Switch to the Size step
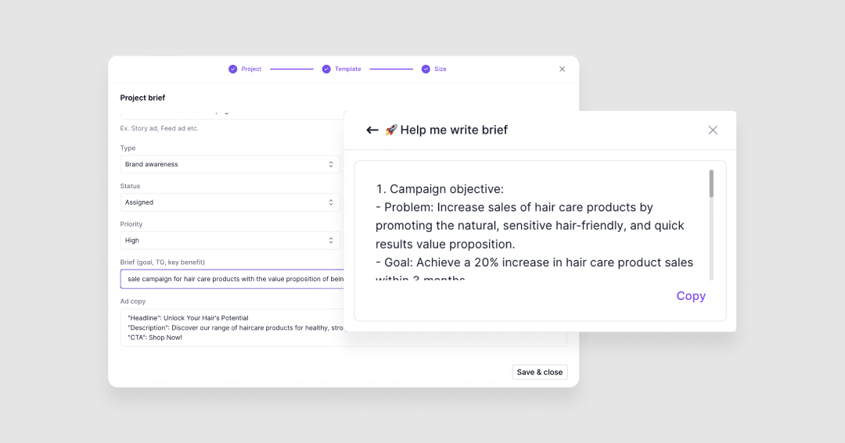This screenshot has width=845, height=443. click(440, 69)
